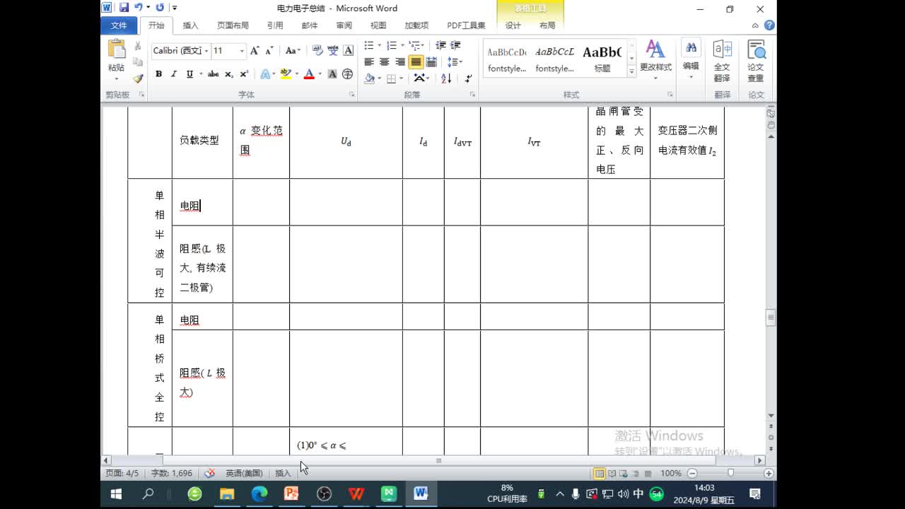Click 页面: 4/5 page indicator
Screen dimensions: 905x509
coord(122,473)
